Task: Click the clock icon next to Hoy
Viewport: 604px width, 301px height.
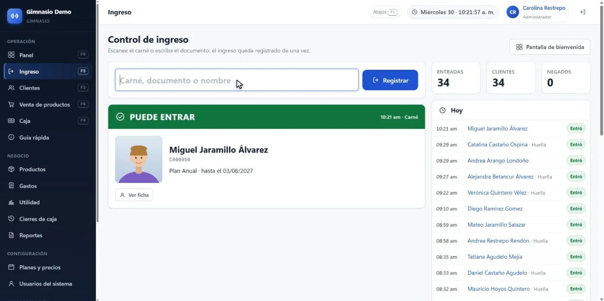Action: pyautogui.click(x=442, y=110)
